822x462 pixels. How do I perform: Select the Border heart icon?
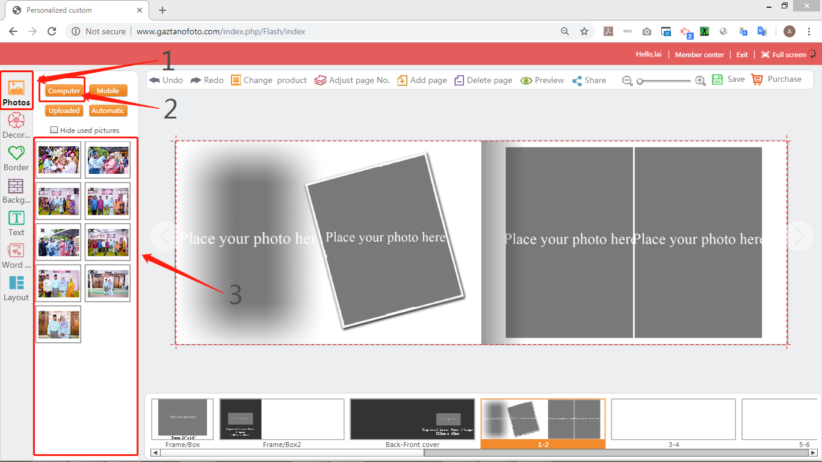point(16,153)
